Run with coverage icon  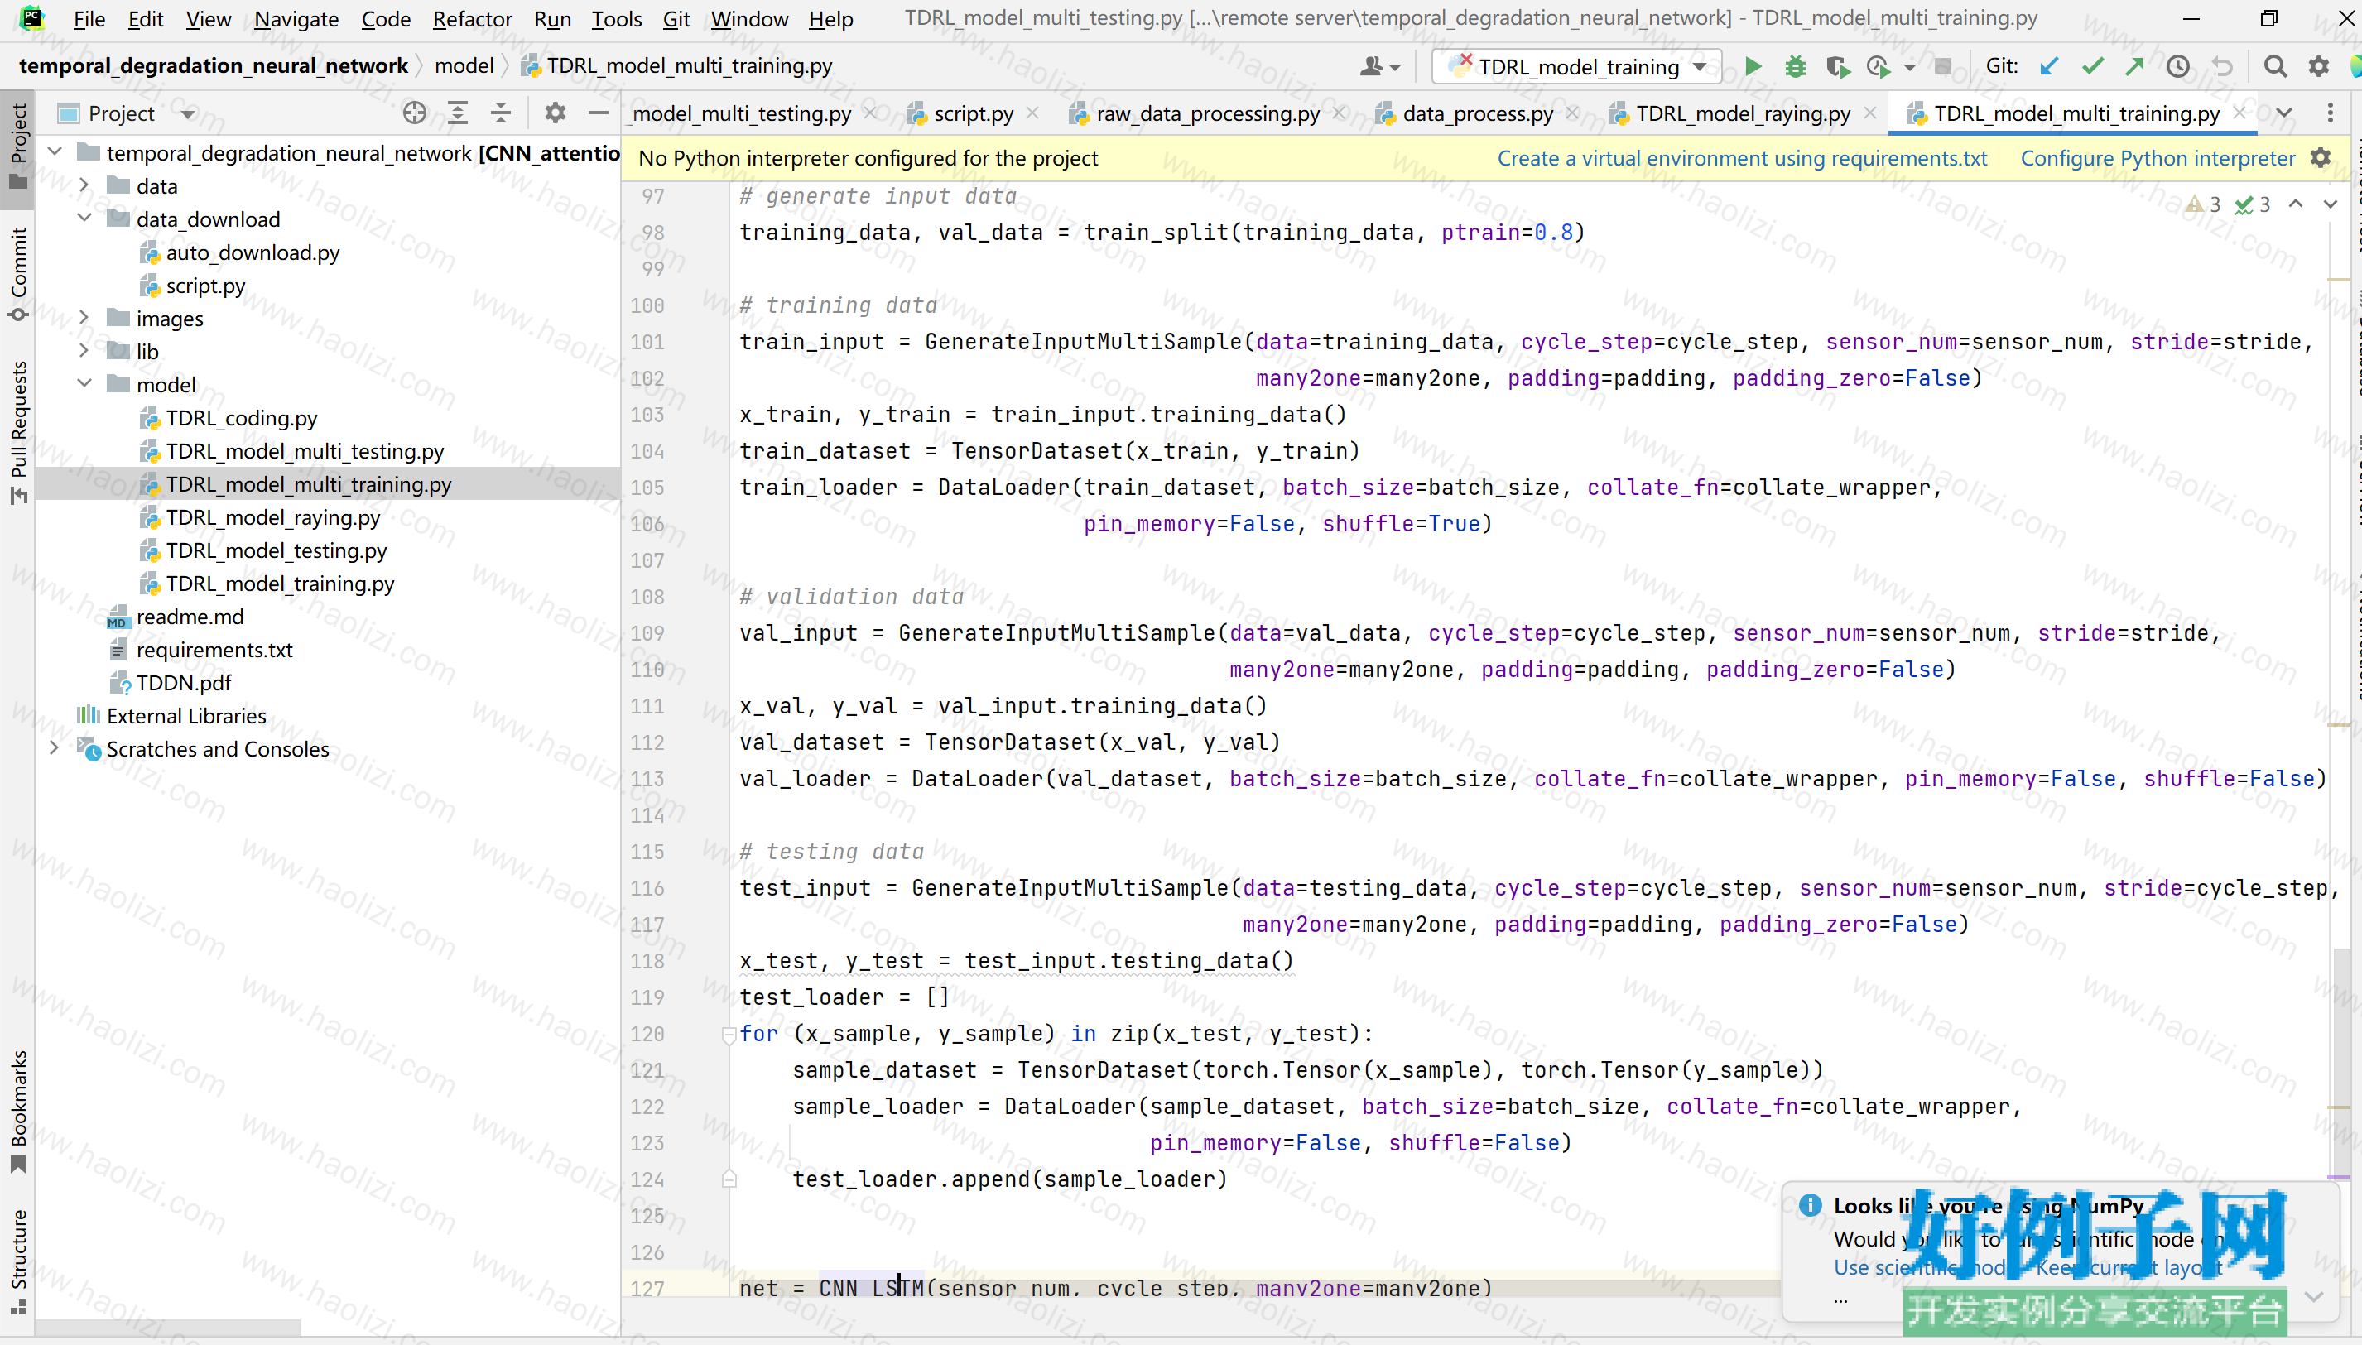(x=1837, y=66)
